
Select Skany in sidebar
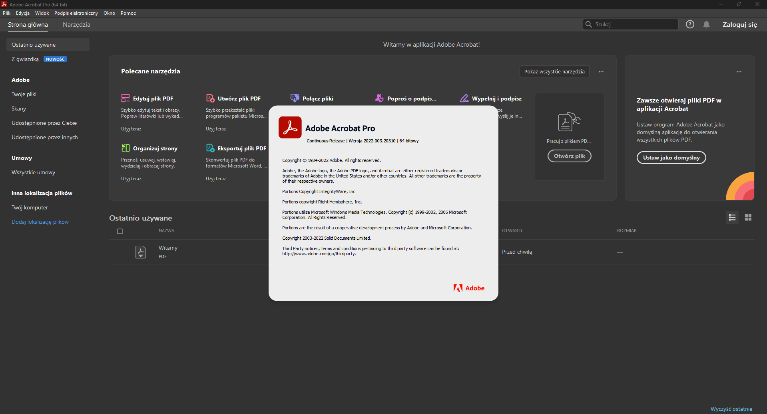tap(19, 108)
